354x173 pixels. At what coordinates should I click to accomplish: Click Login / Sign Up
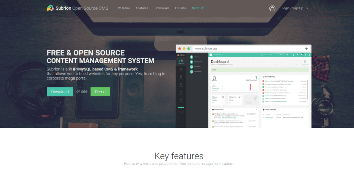pos(292,8)
